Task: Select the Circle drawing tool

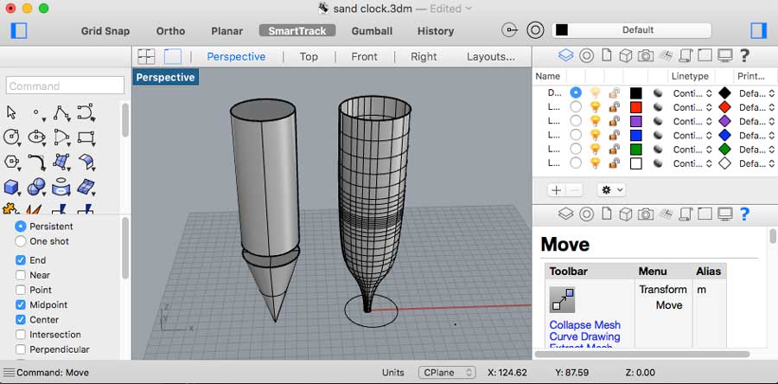Action: click(12, 137)
